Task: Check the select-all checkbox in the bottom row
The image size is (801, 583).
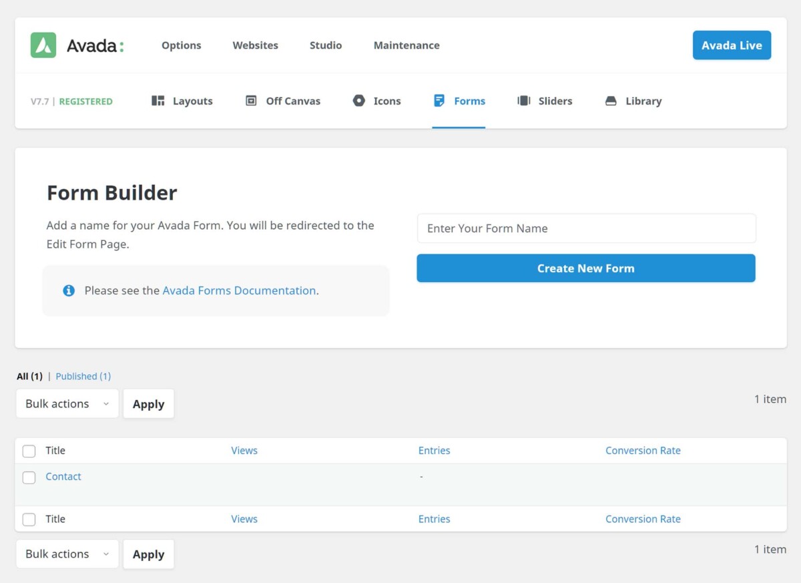Action: coord(29,520)
